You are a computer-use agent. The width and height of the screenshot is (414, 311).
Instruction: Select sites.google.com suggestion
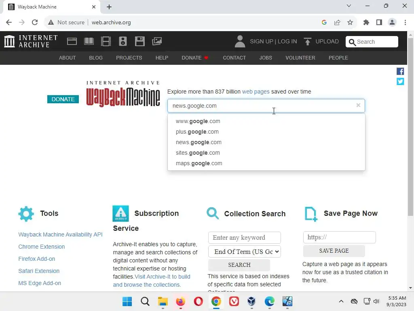[266, 153]
